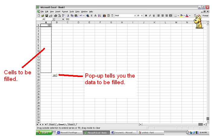The height and width of the screenshot is (139, 212).
Task: Cut selection with the scissors icon
Action: point(68,16)
